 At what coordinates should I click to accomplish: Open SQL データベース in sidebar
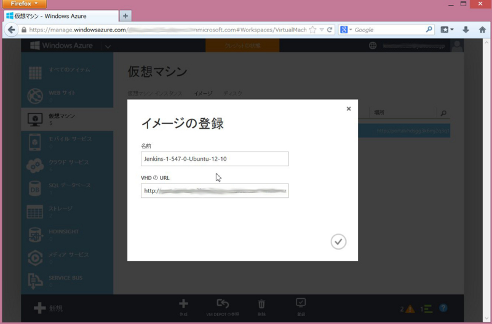click(67, 188)
